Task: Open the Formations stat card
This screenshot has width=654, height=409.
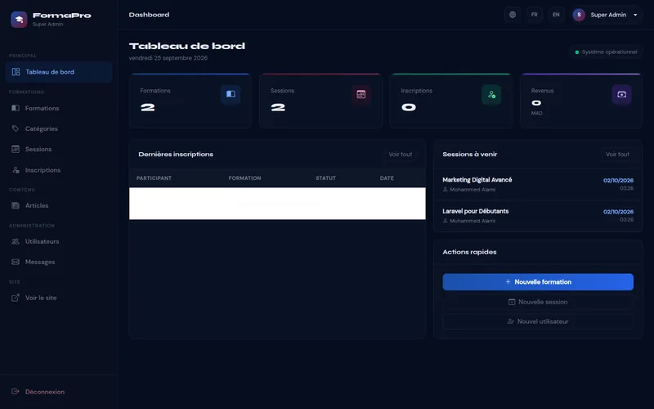Action: (x=190, y=101)
